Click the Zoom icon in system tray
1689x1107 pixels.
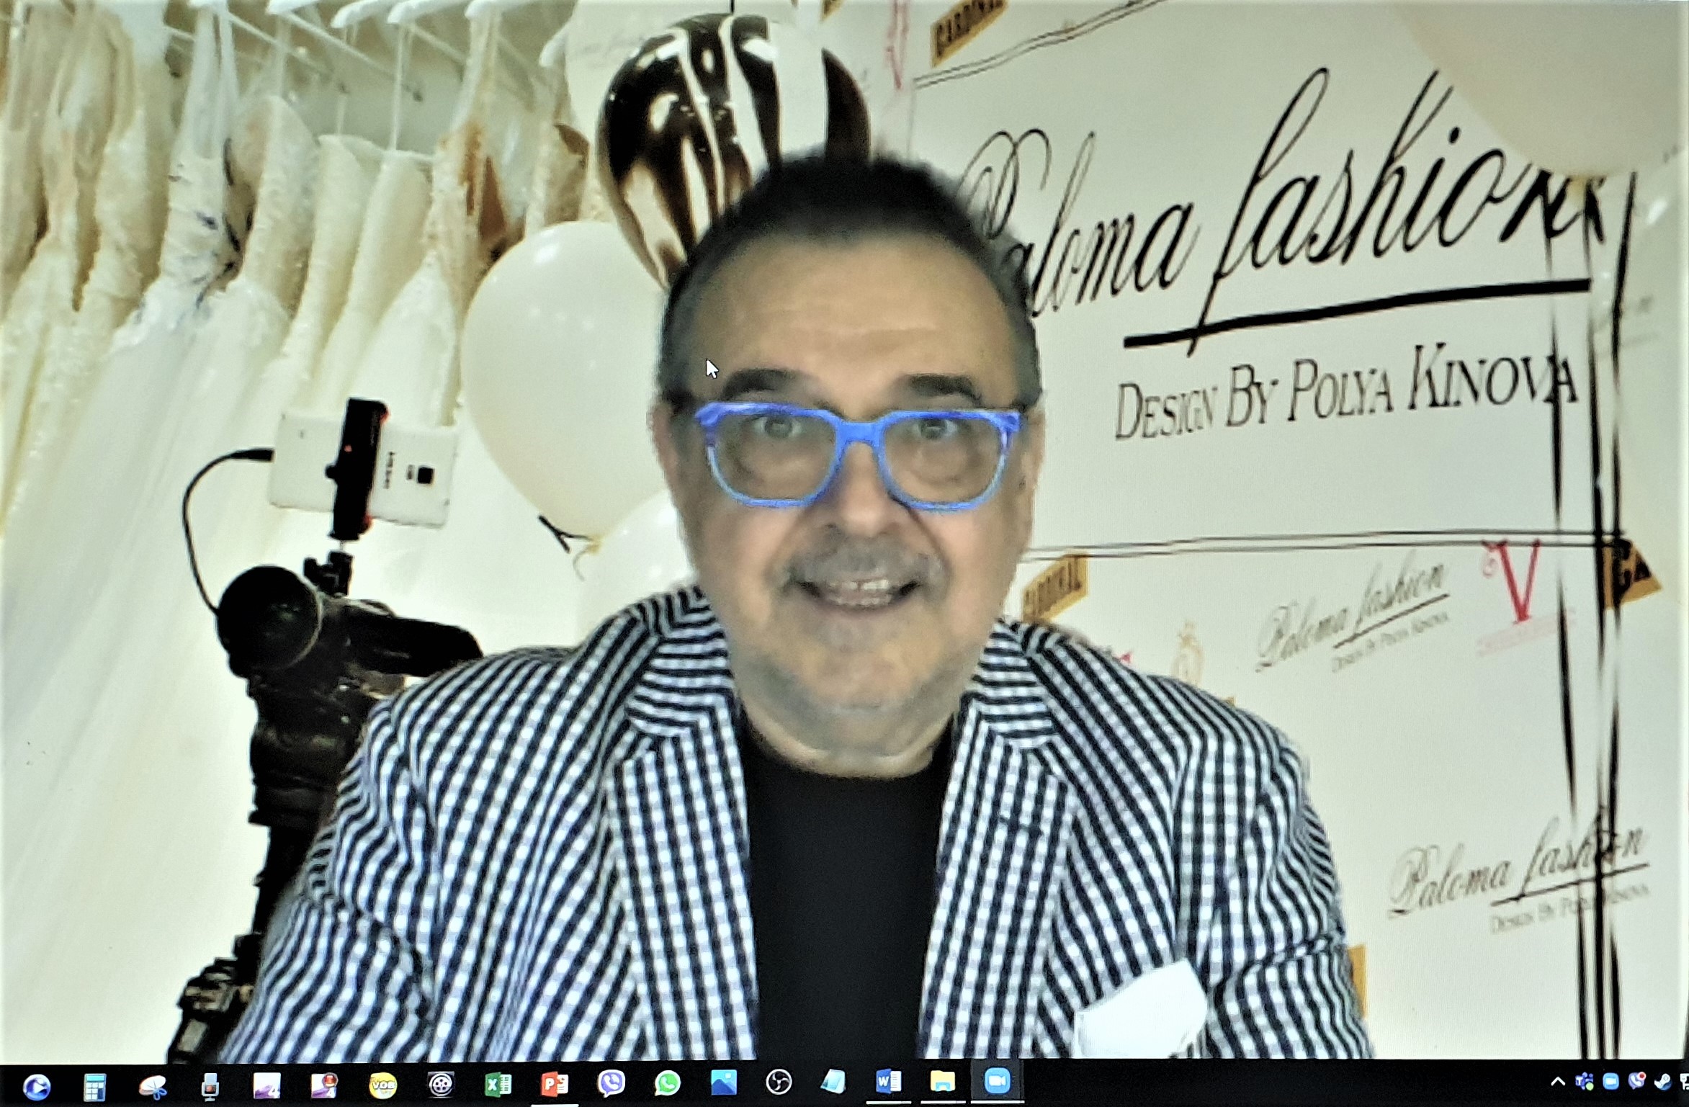[x=1611, y=1082]
